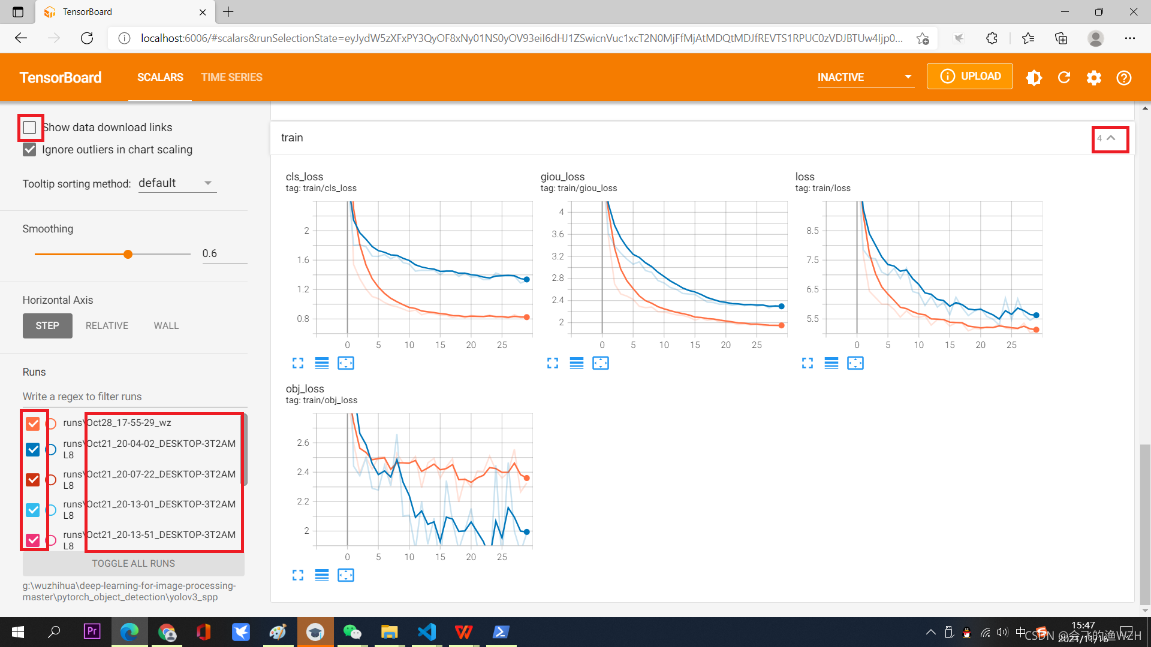Screen dimensions: 1151x647
Task: Click the WALL horizontal axis option
Action: click(166, 325)
